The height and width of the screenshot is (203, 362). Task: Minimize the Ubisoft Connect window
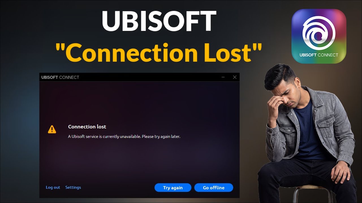click(x=223, y=77)
